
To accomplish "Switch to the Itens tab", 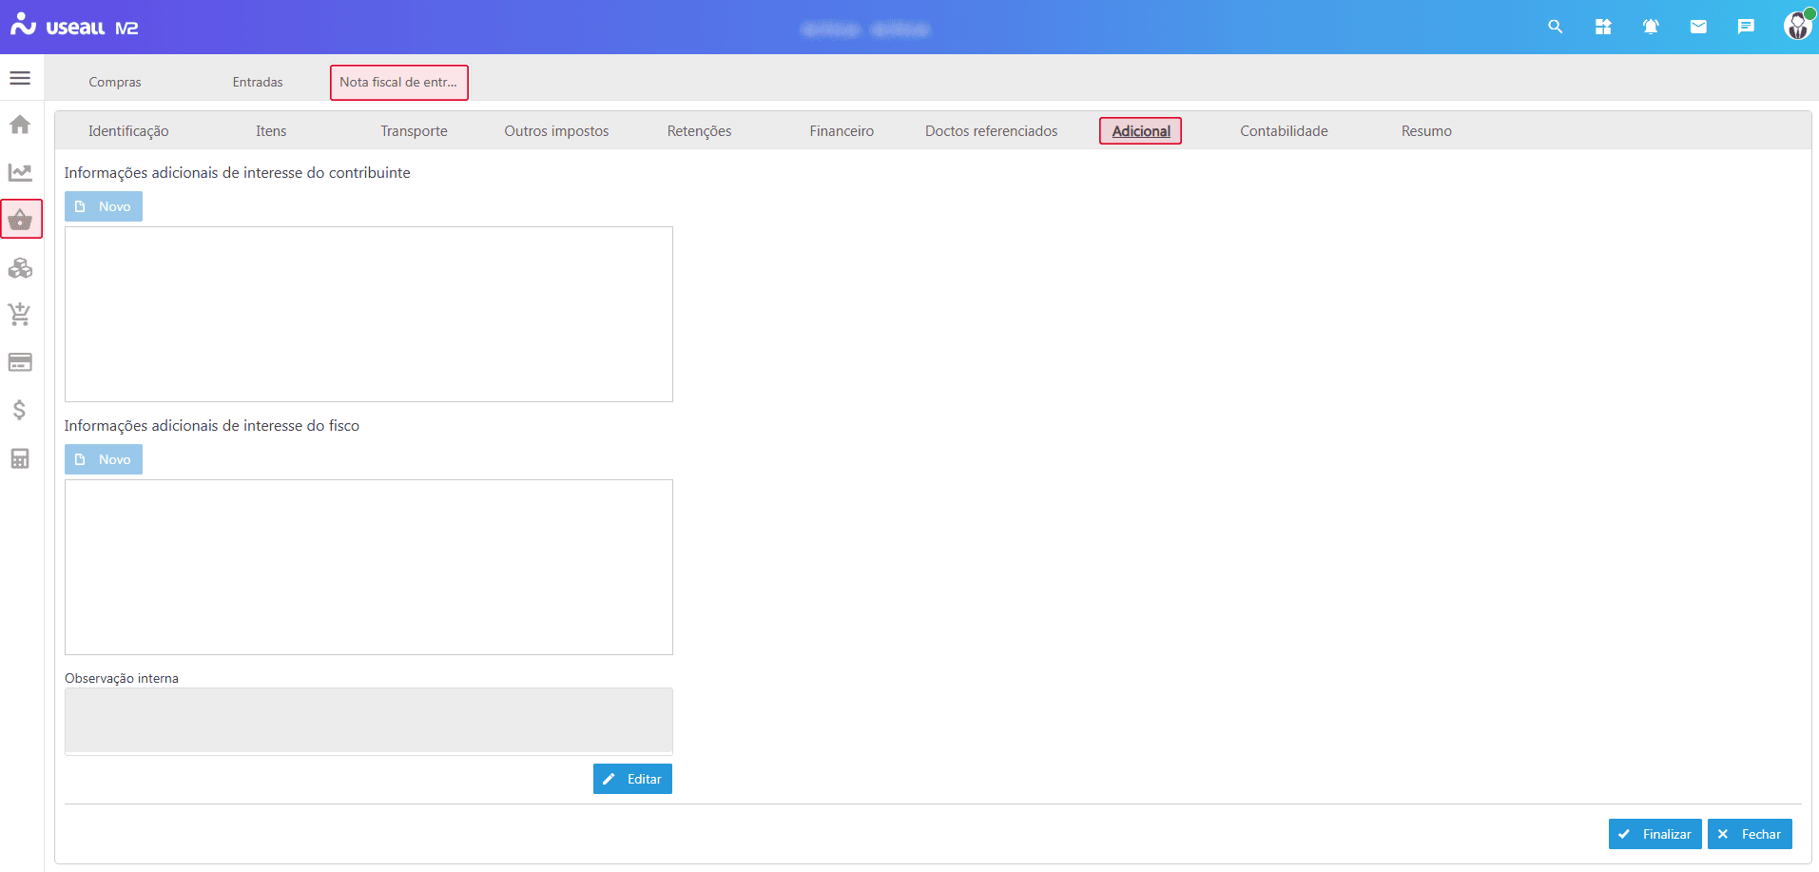I will pos(271,131).
